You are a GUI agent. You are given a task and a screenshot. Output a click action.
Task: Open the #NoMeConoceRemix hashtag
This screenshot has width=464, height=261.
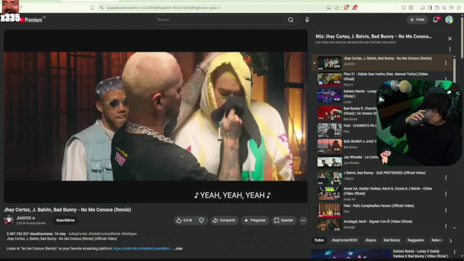tap(104, 234)
